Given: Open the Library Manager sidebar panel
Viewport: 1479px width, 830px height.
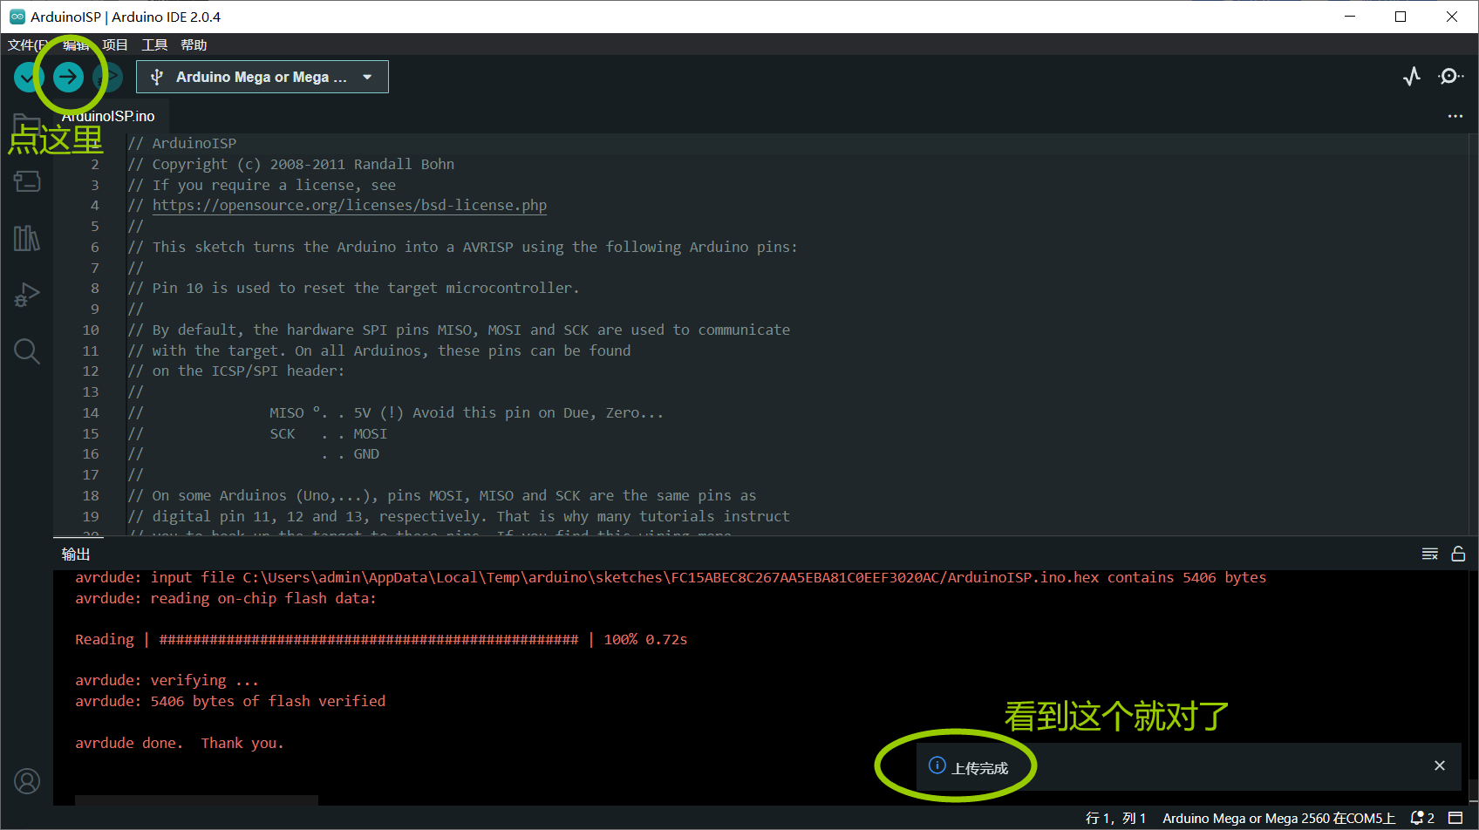Looking at the screenshot, I should point(27,238).
